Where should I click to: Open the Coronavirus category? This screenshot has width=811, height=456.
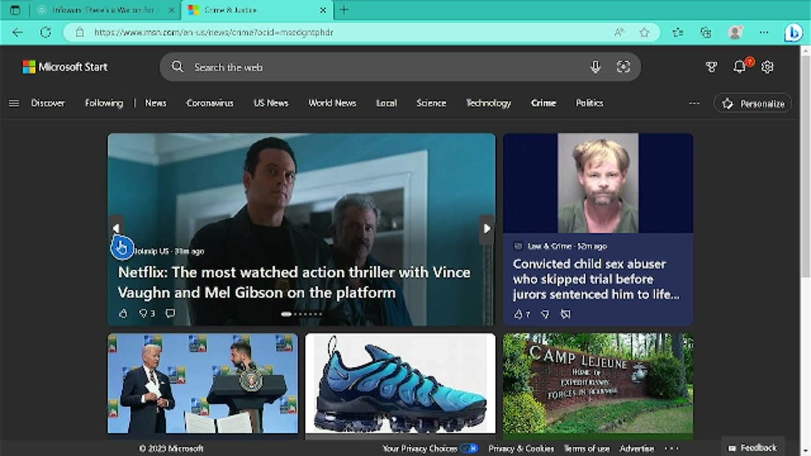(x=210, y=103)
